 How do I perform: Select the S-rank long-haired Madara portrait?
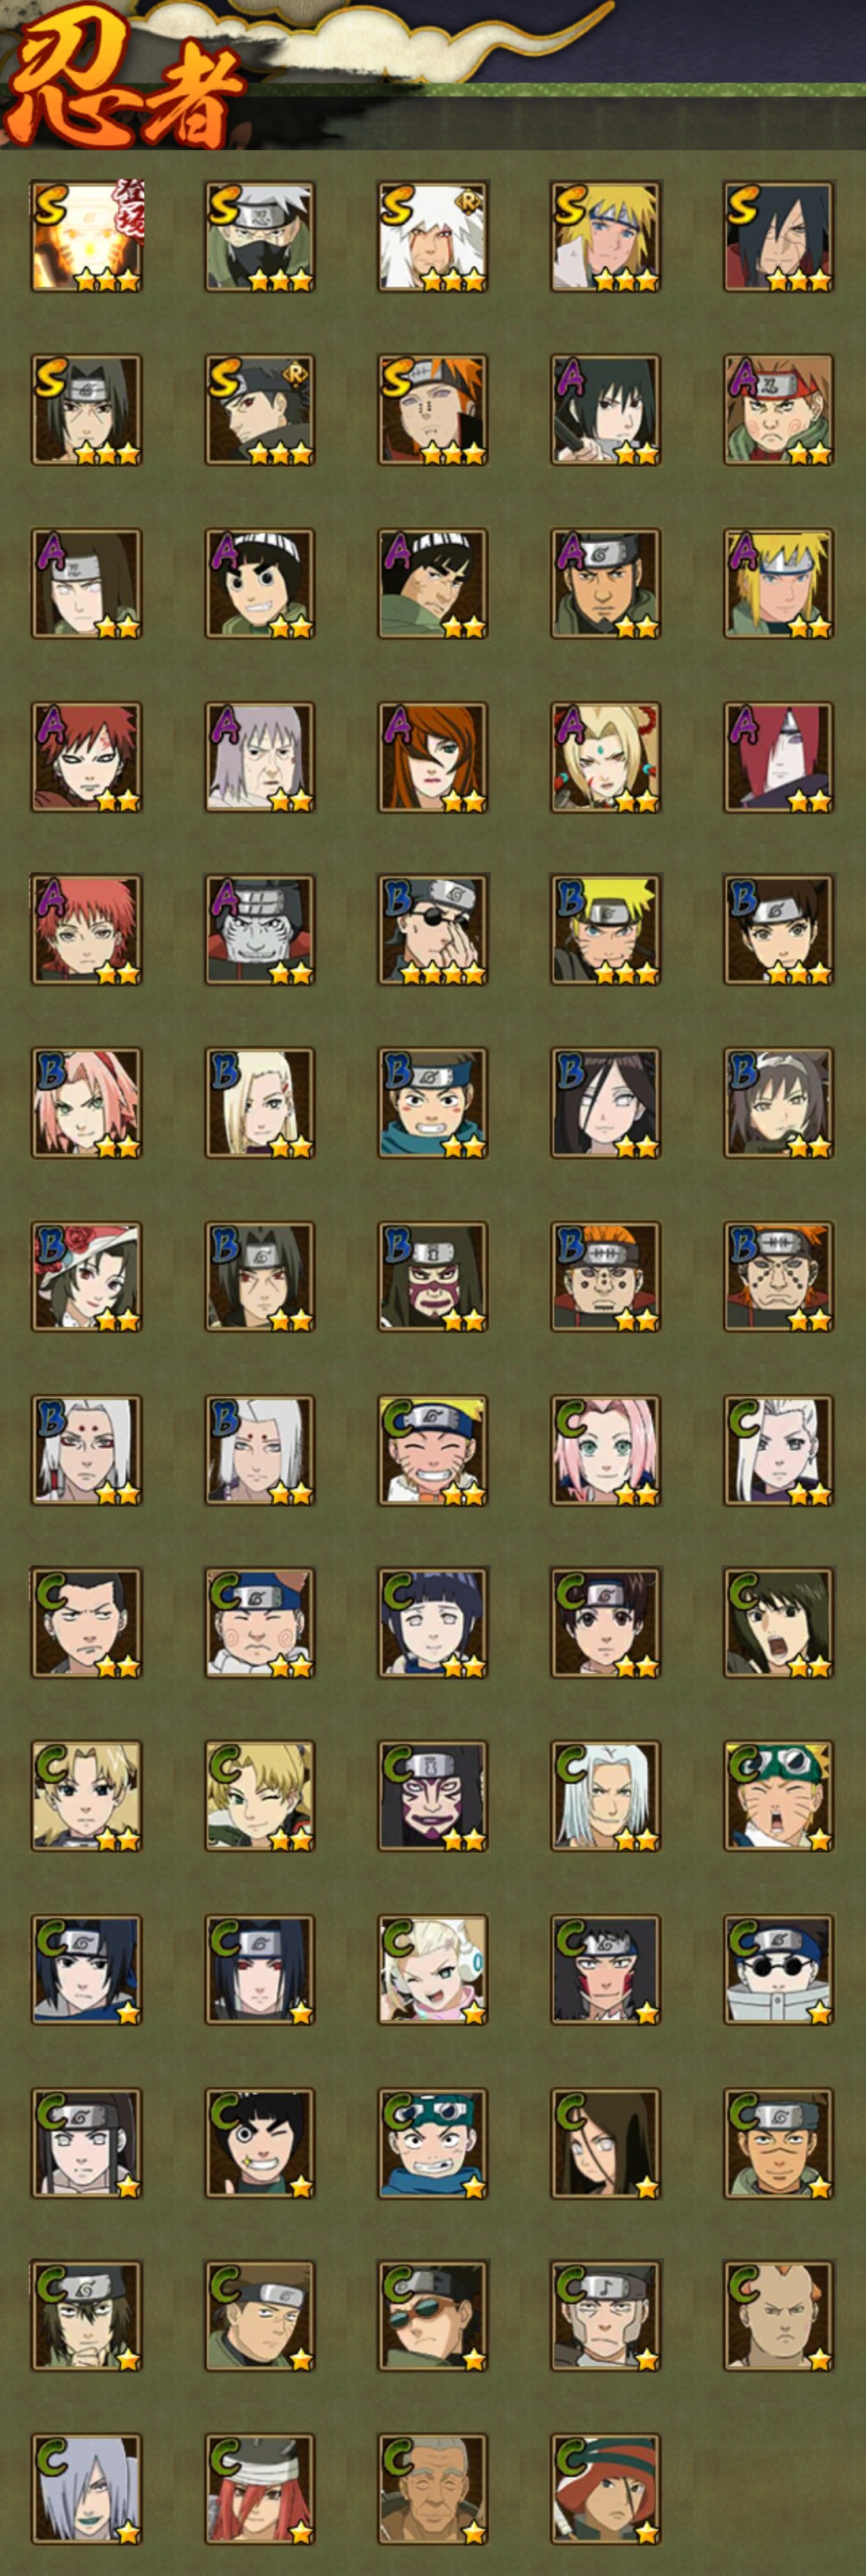point(778,236)
